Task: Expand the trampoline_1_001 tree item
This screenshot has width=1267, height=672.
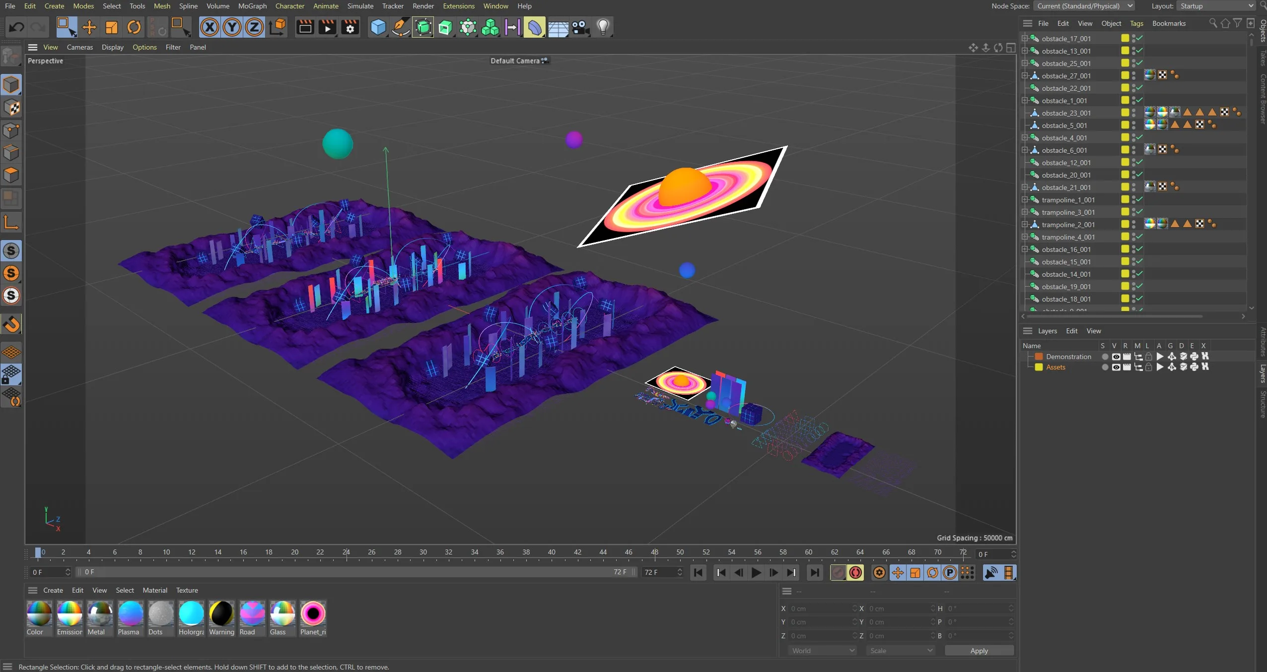Action: point(1024,200)
